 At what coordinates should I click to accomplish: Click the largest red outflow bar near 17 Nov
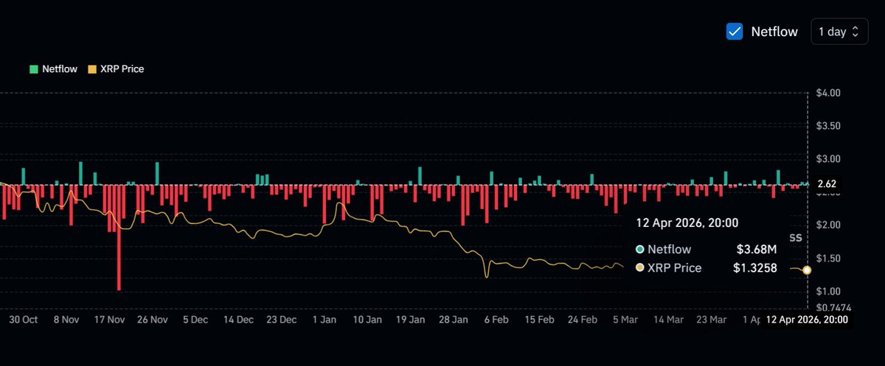coord(118,238)
